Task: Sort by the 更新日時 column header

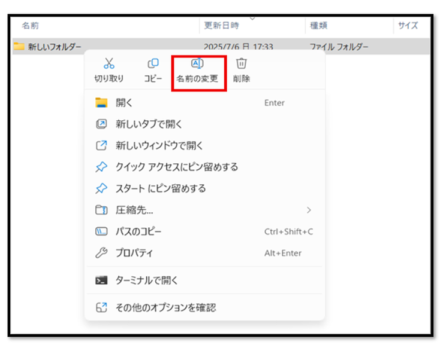Action: pyautogui.click(x=221, y=26)
